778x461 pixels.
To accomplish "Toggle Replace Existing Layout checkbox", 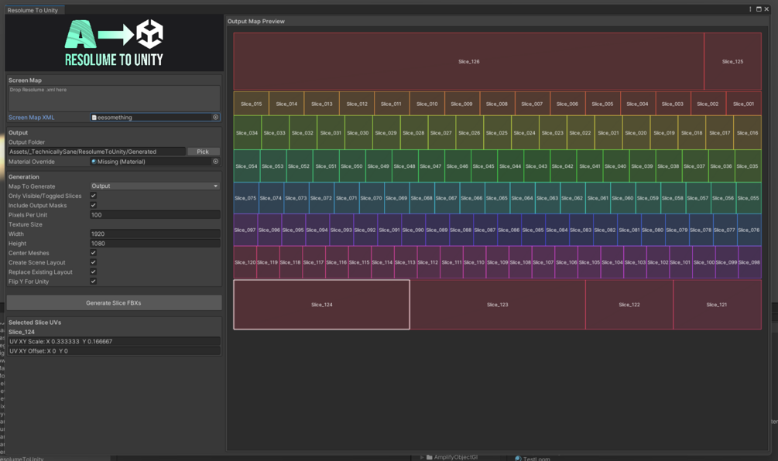I will pos(93,271).
